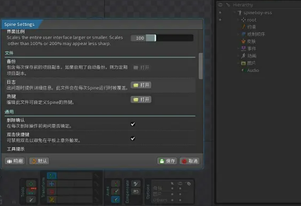Toggle Others selectable dot in Options
This screenshot has height=206, width=301.
tap(172, 200)
